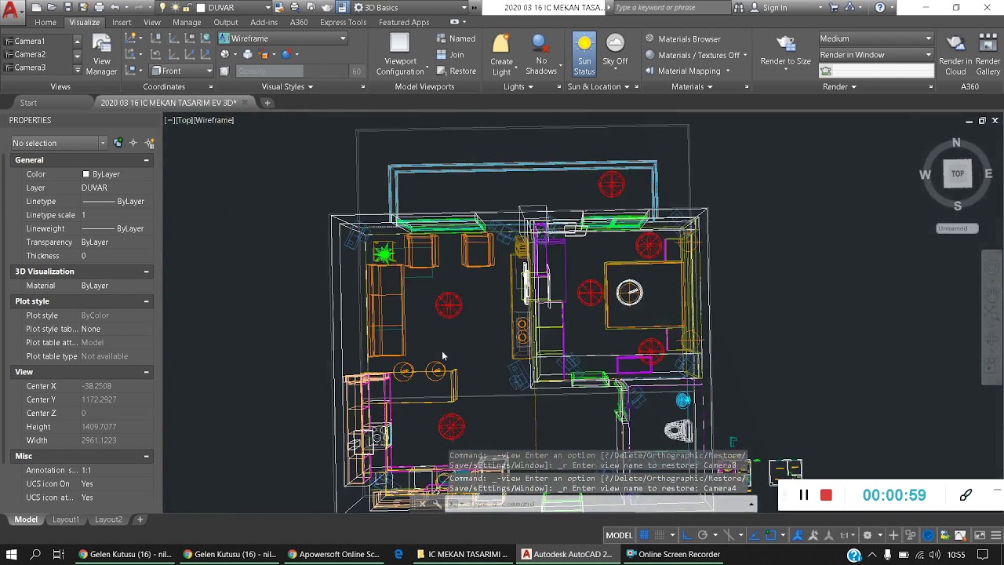1004x565 pixels.
Task: Open Materials Browser
Action: tap(682, 38)
